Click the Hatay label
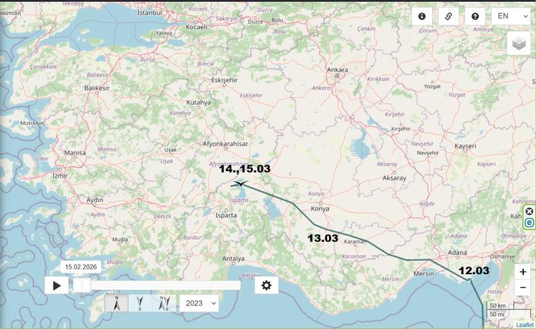Image resolution: width=536 pixels, height=329 pixels. pos(495,291)
